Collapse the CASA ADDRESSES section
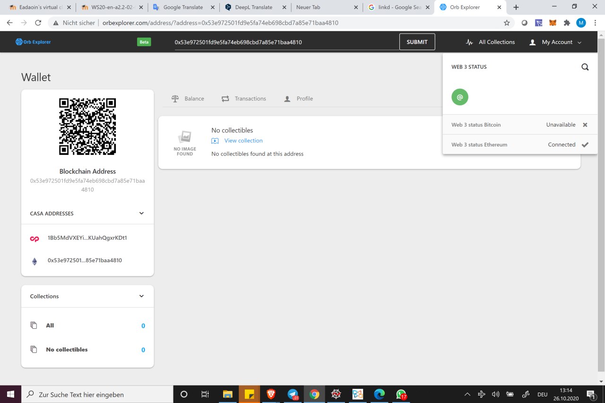The width and height of the screenshot is (605, 403). pyautogui.click(x=141, y=214)
